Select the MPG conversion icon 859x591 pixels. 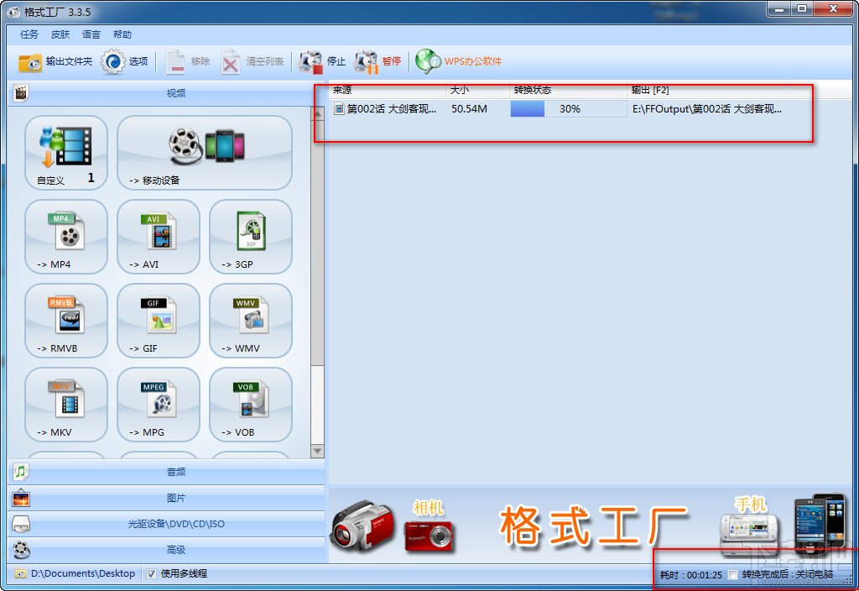click(x=159, y=405)
